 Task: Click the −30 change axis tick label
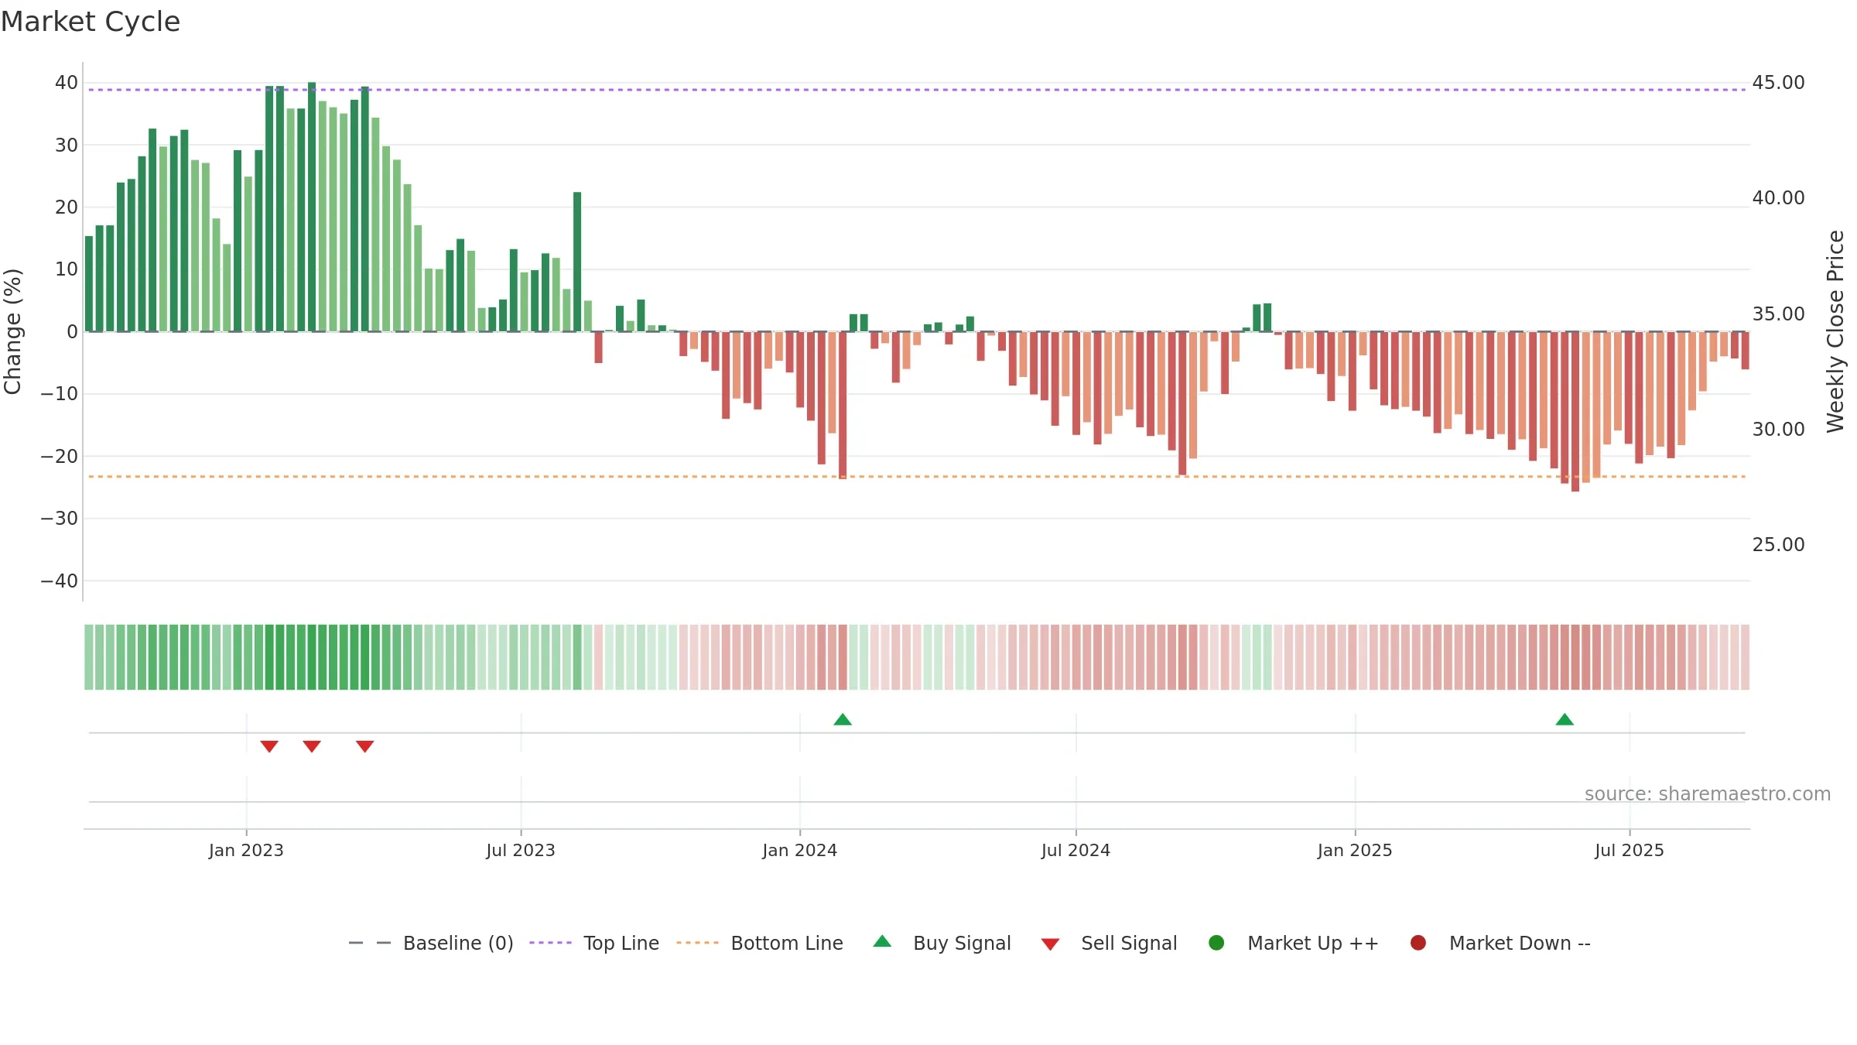(60, 519)
